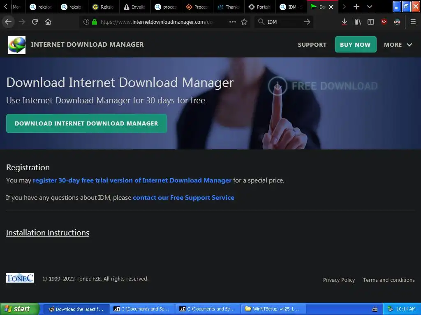Open first 7-Zip Documents taskbar window
Screen dimensions: 421x315
click(142, 309)
